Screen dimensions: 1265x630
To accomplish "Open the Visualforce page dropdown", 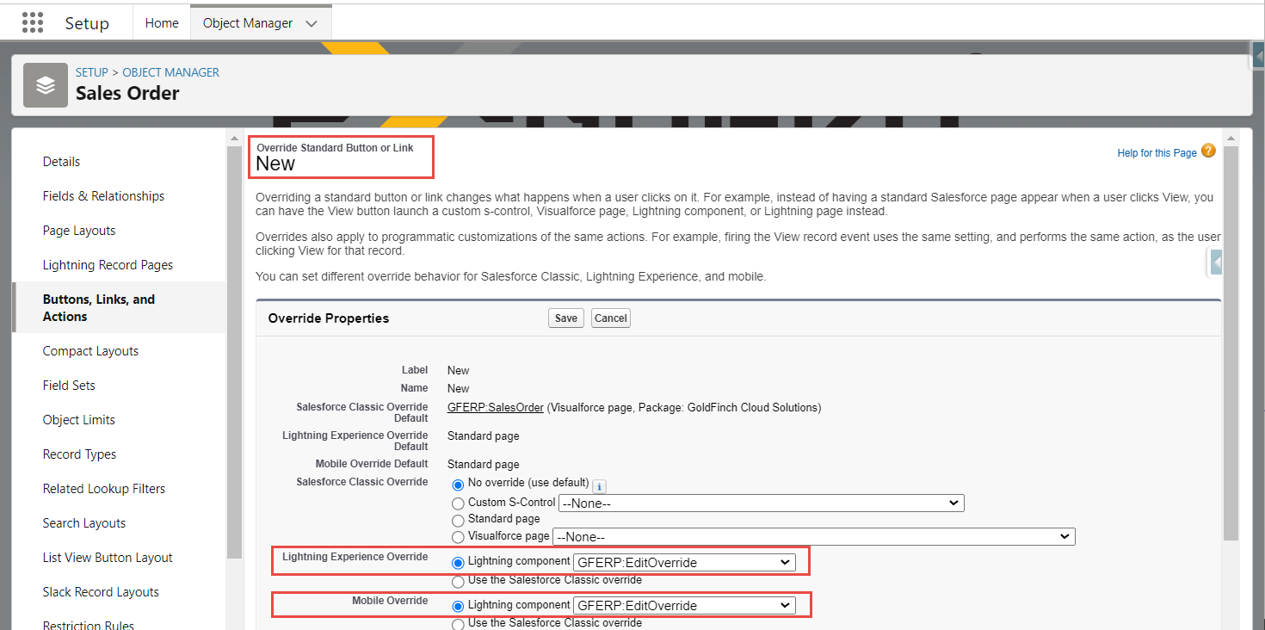I will pyautogui.click(x=814, y=536).
